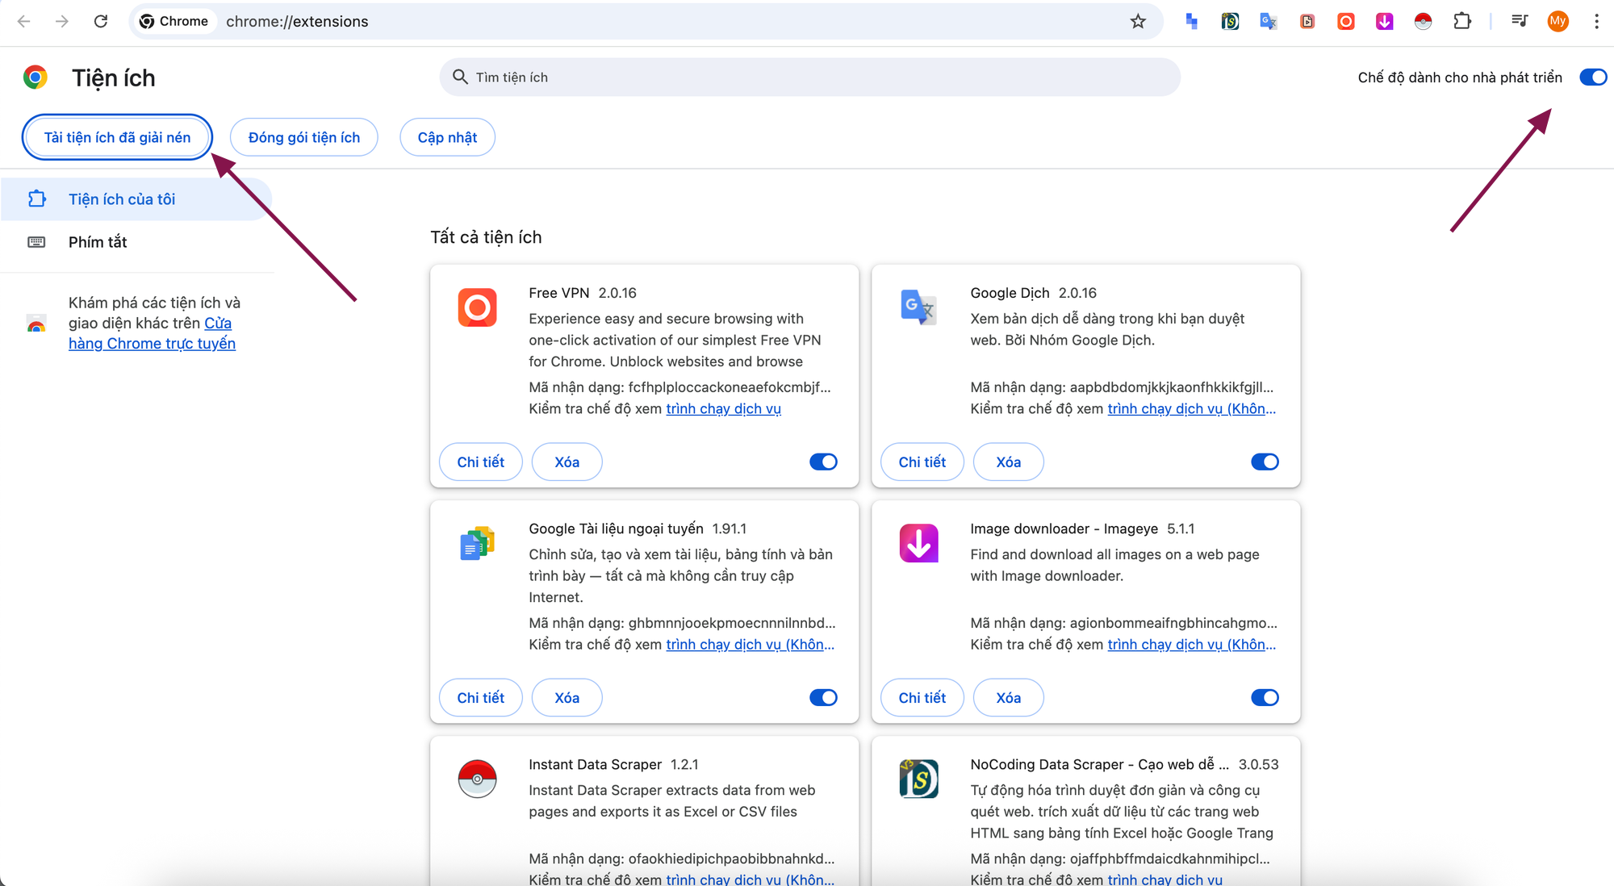This screenshot has width=1614, height=886.
Task: Disable Image downloader - Imageye extension
Action: [1265, 697]
